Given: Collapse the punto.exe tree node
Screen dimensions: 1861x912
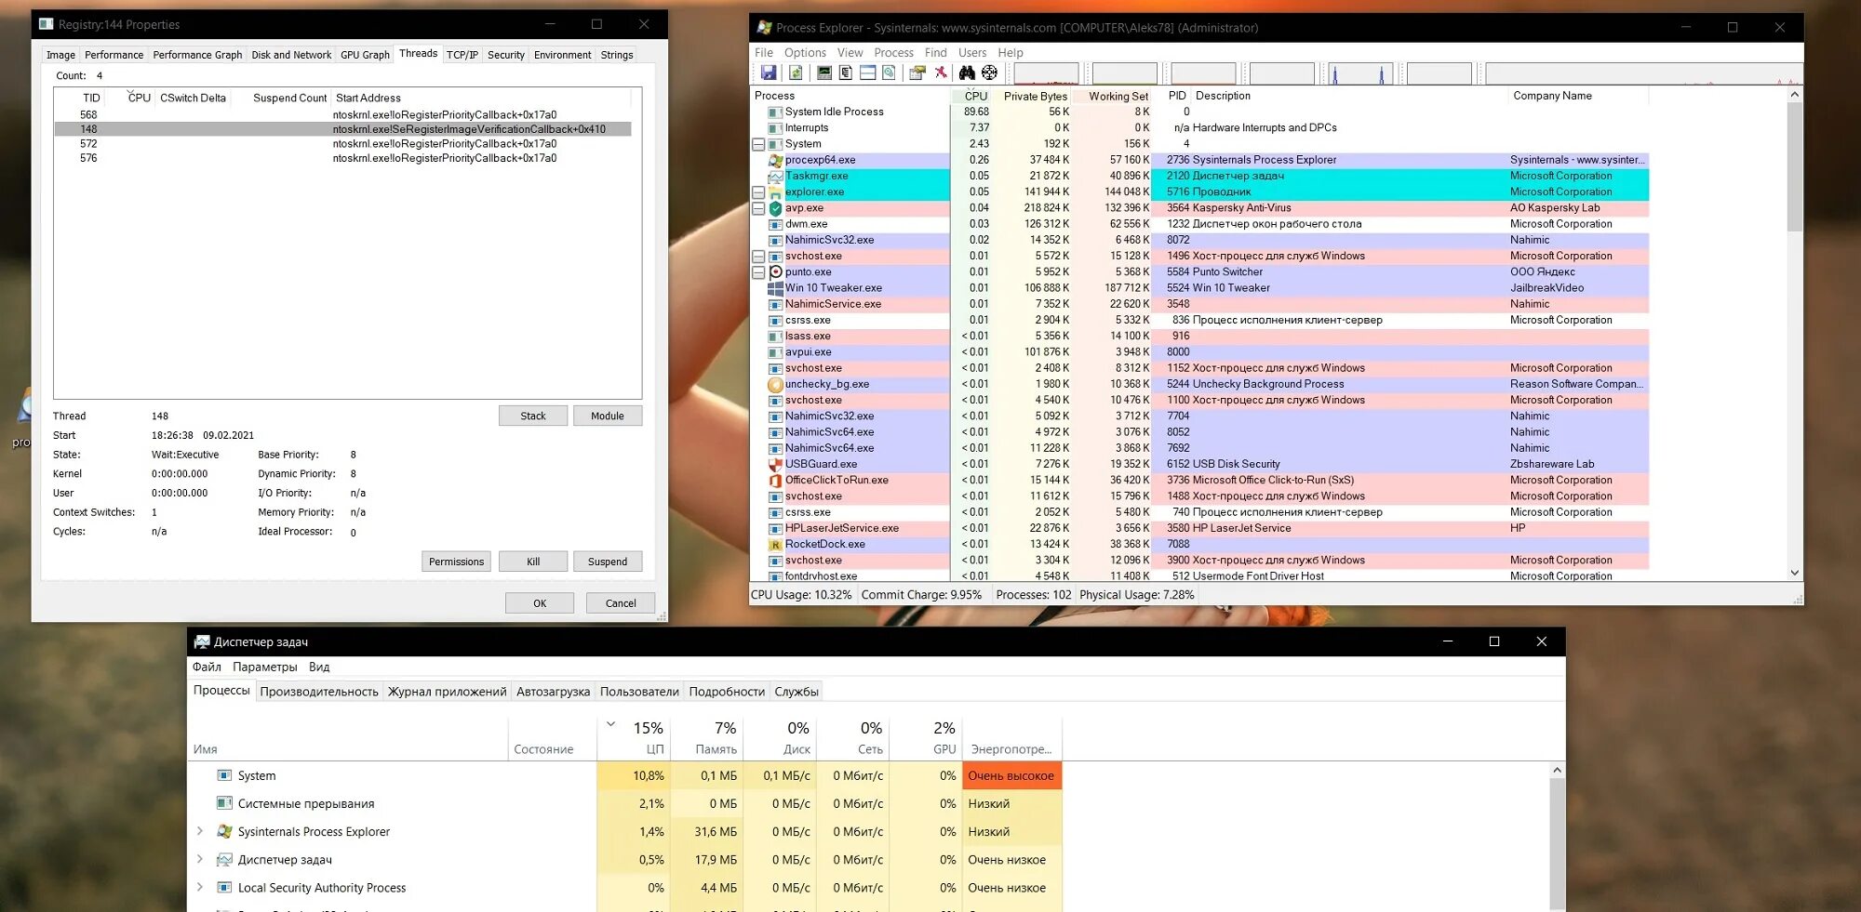Looking at the screenshot, I should point(758,272).
